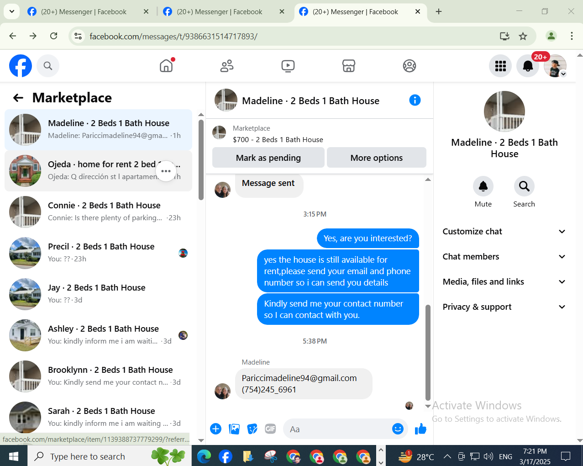
Task: Click the browser address bar URL
Action: tap(173, 36)
